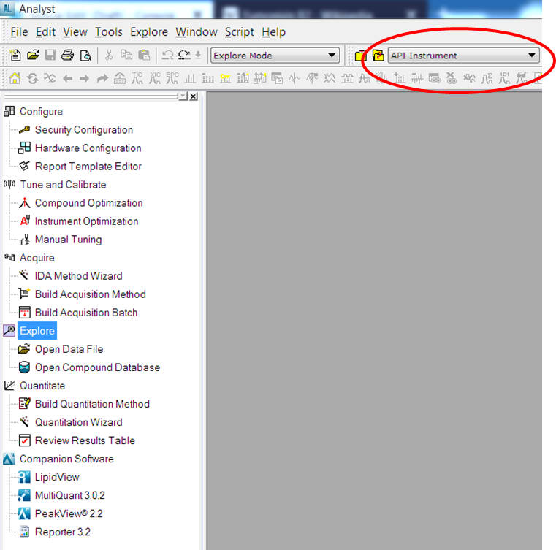This screenshot has width=556, height=550.
Task: Click the Security Configuration key icon
Action: [x=24, y=130]
